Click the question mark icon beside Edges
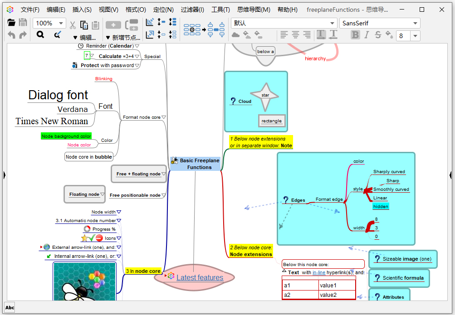This screenshot has width=455, height=315. point(285,199)
